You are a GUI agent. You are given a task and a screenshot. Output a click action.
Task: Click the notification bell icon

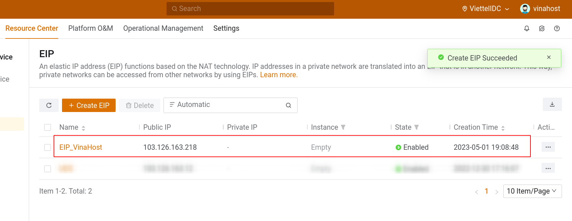pyautogui.click(x=527, y=28)
